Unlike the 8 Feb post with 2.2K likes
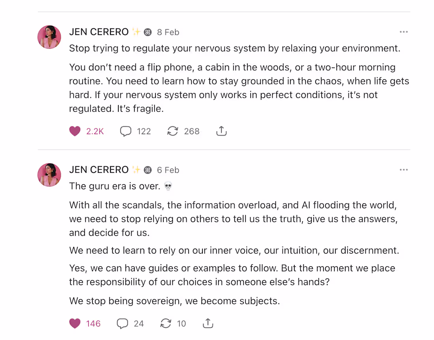Viewport: 434px width, 340px height. coord(75,131)
